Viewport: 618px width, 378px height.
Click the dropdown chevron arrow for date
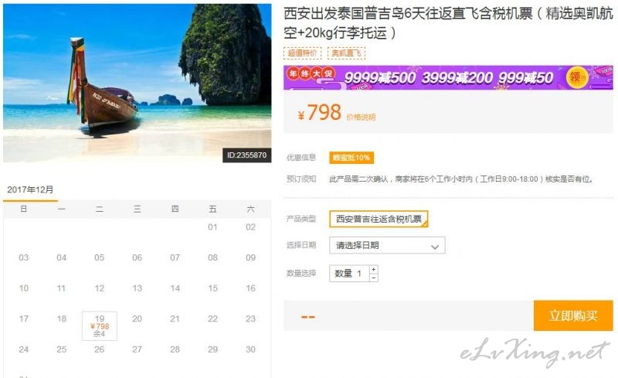[435, 247]
